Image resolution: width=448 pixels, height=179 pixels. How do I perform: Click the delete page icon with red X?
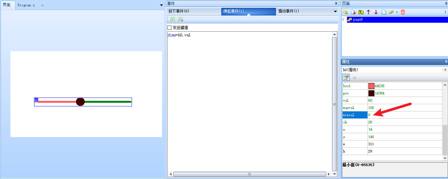[x=353, y=12]
